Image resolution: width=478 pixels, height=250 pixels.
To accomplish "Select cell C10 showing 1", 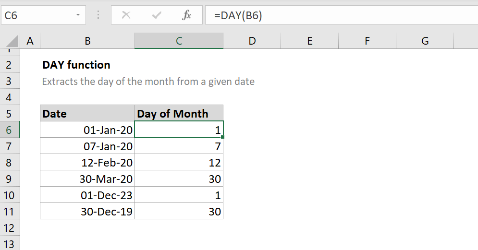I will point(179,195).
